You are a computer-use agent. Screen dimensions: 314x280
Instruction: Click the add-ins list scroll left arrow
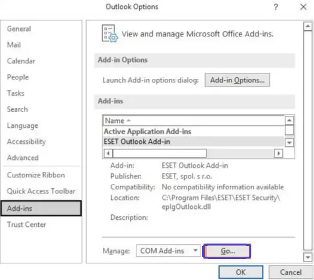(108, 153)
